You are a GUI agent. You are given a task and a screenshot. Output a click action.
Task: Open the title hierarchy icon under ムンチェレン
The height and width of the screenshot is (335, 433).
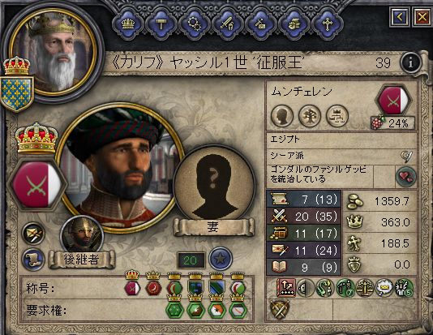(x=337, y=116)
